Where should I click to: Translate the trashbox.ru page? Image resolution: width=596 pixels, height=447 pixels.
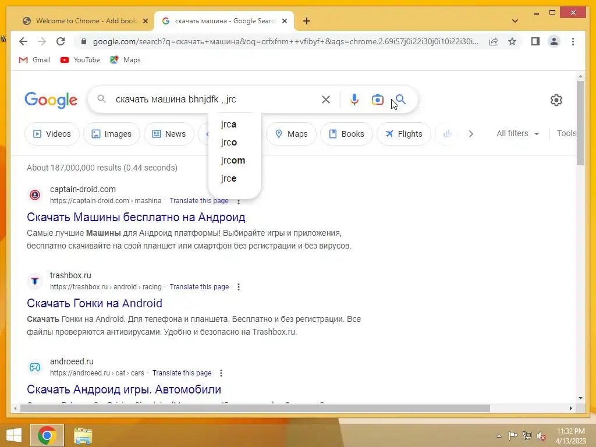tap(199, 287)
